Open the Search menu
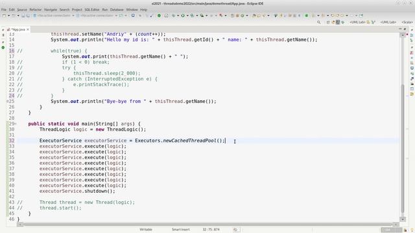The height and width of the screenshot is (233, 415). [64, 10]
